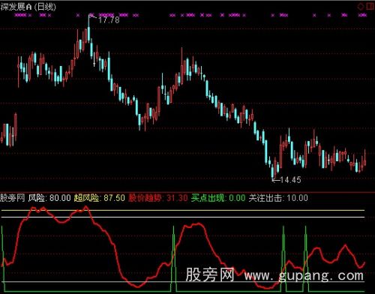
Task: Click the yellow 超风险: 87.50 value
Action: tap(99, 198)
